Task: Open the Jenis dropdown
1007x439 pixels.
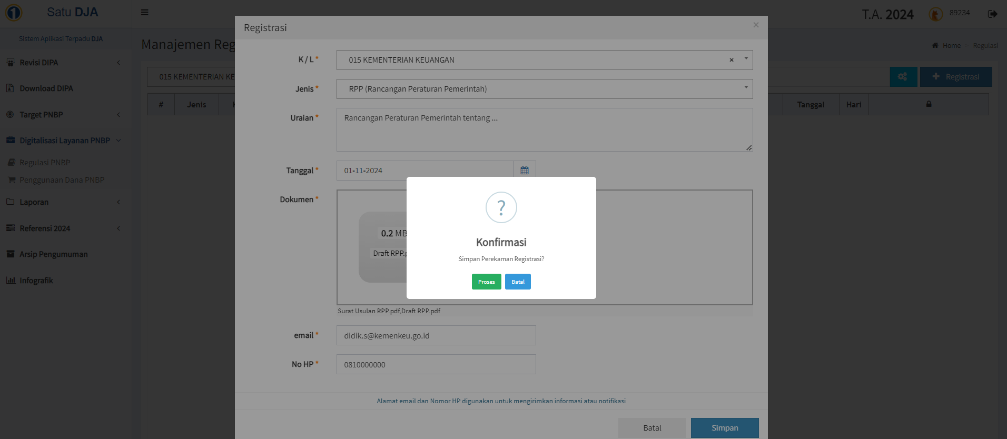Action: pyautogui.click(x=544, y=89)
